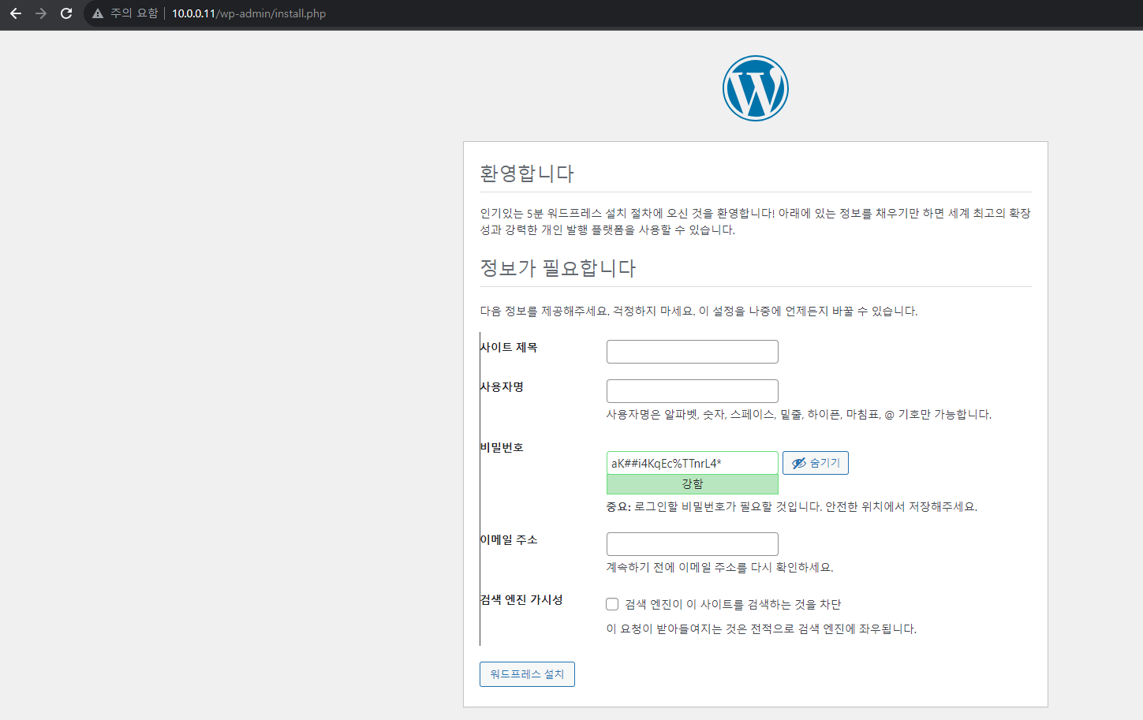Click the 이메일 주소 label
This screenshot has height=720, width=1143.
(509, 539)
